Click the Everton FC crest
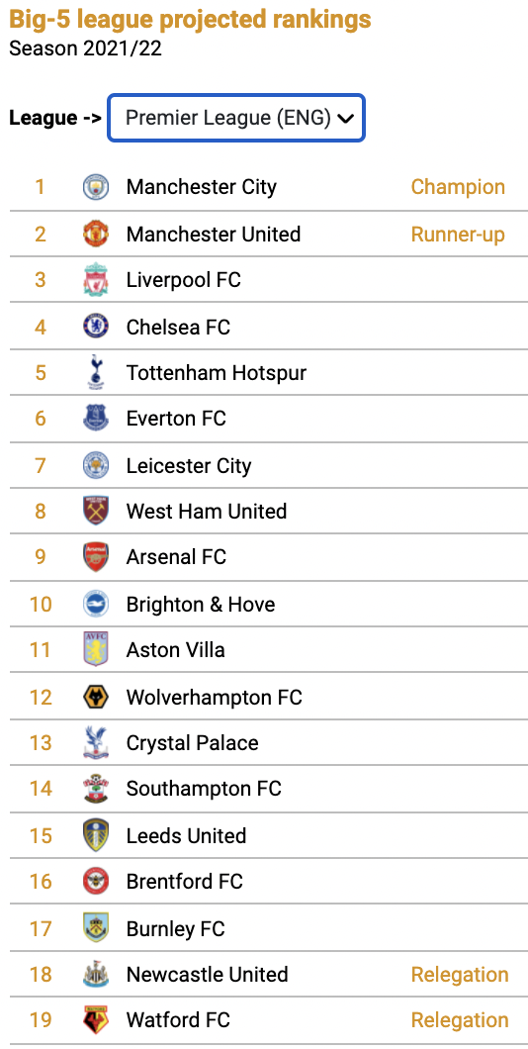This screenshot has height=1049, width=528. (96, 419)
